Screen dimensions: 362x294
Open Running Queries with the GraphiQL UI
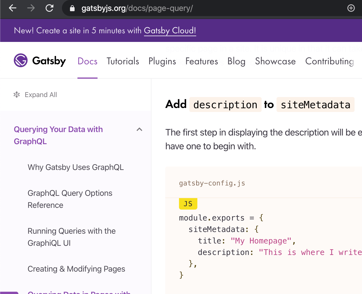(x=72, y=237)
